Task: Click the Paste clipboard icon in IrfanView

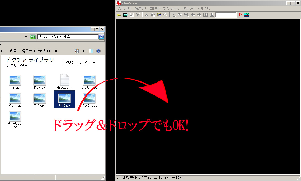Action: 159,15
